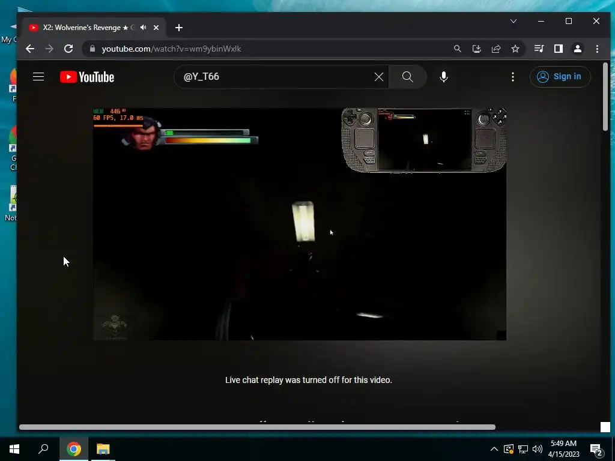
Task: Open the zoom magnifier in the address bar
Action: (457, 49)
